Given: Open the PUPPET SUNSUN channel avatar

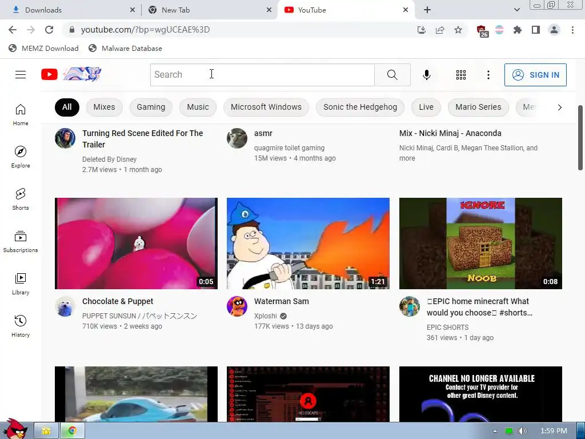Looking at the screenshot, I should click(65, 306).
